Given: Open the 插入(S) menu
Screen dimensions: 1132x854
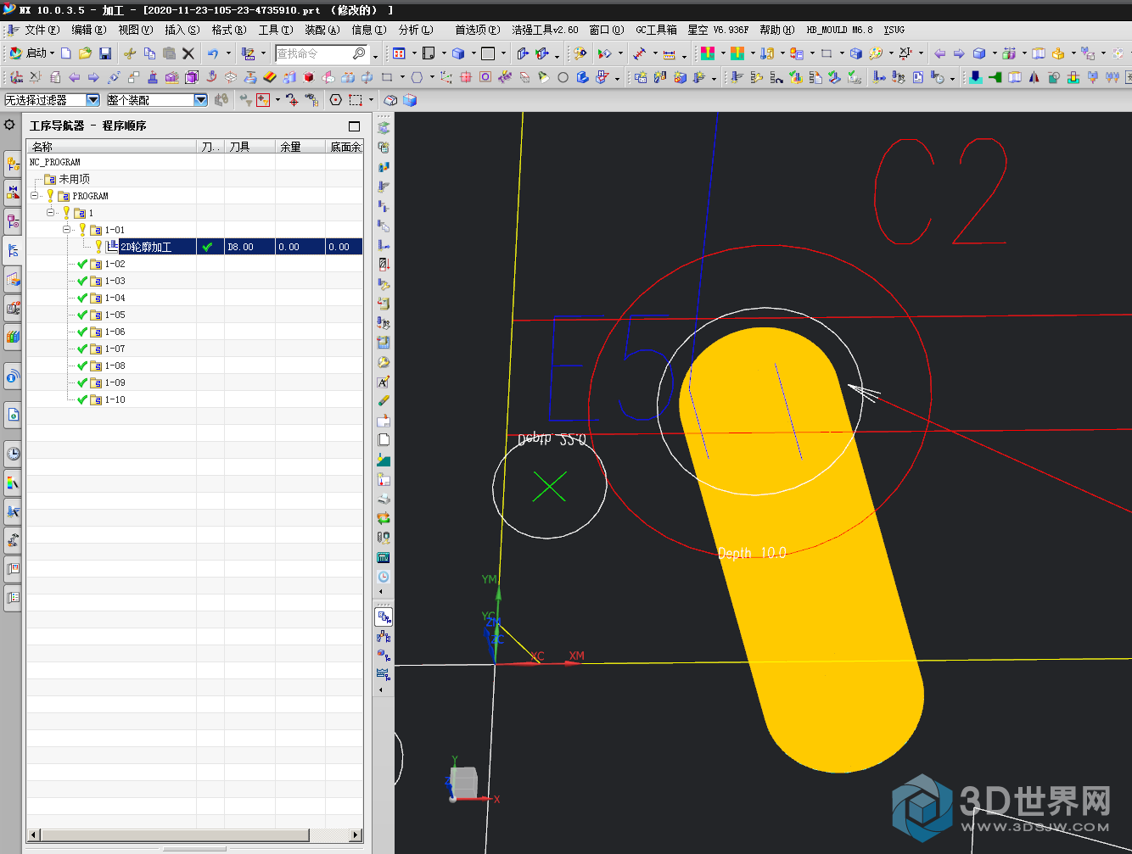Looking at the screenshot, I should pyautogui.click(x=182, y=30).
